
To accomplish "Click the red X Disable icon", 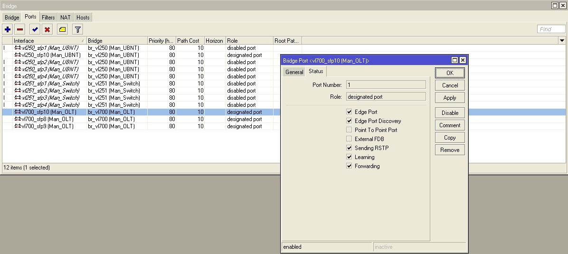I will point(47,29).
